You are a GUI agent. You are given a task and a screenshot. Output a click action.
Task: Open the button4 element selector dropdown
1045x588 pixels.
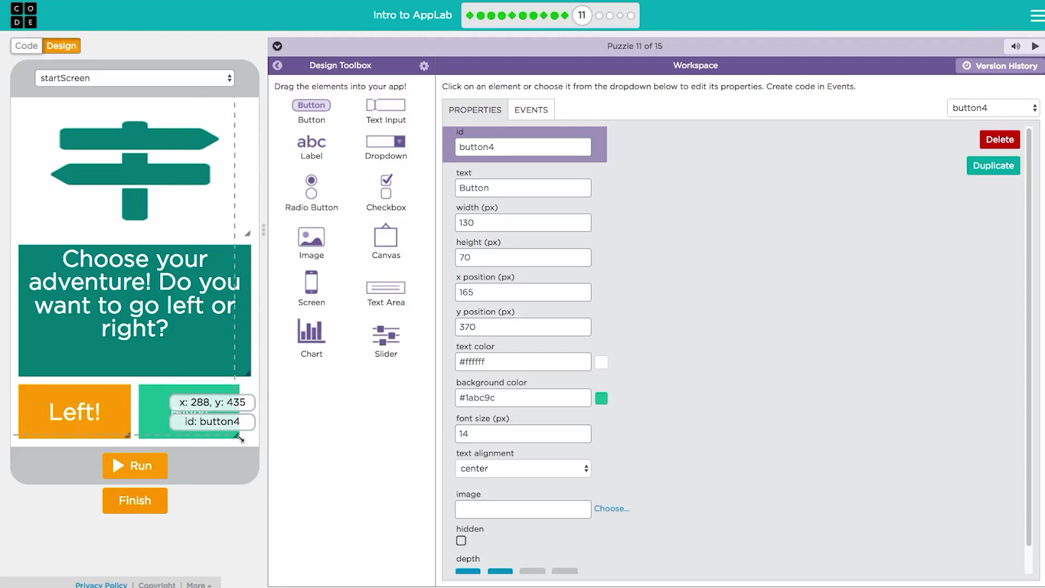coord(993,108)
